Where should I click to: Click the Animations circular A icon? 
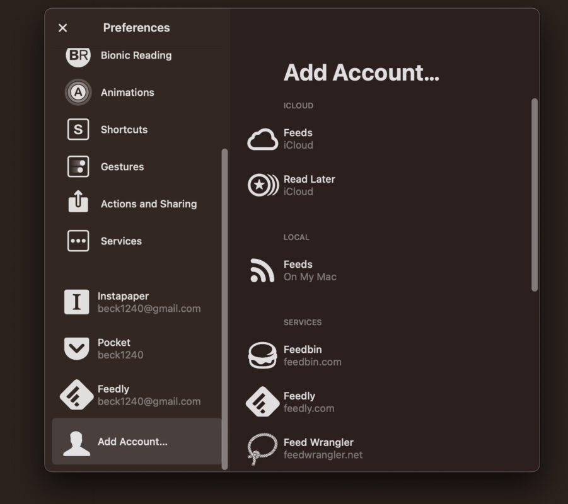click(78, 93)
